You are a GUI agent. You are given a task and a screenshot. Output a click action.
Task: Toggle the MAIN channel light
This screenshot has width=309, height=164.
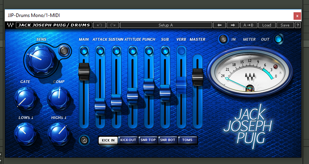[84, 51]
